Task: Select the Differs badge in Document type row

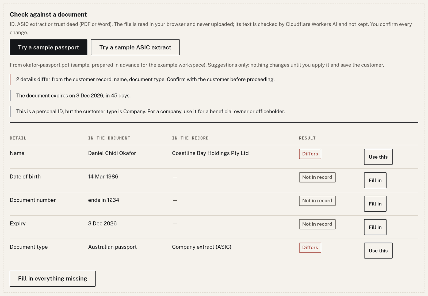Action: pos(310,248)
